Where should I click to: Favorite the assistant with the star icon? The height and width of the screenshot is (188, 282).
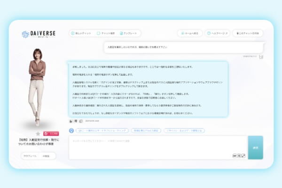click(x=38, y=133)
